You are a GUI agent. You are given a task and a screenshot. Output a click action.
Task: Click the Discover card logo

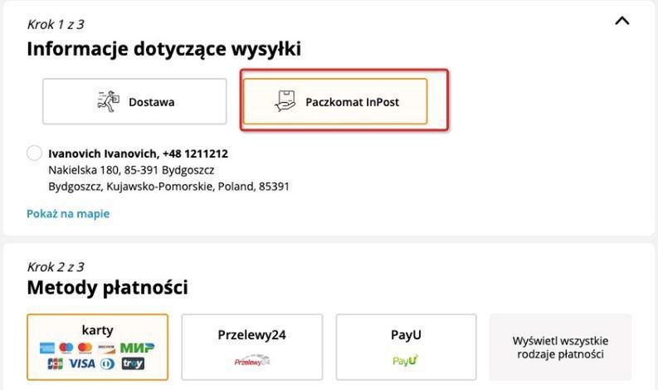pyautogui.click(x=105, y=348)
